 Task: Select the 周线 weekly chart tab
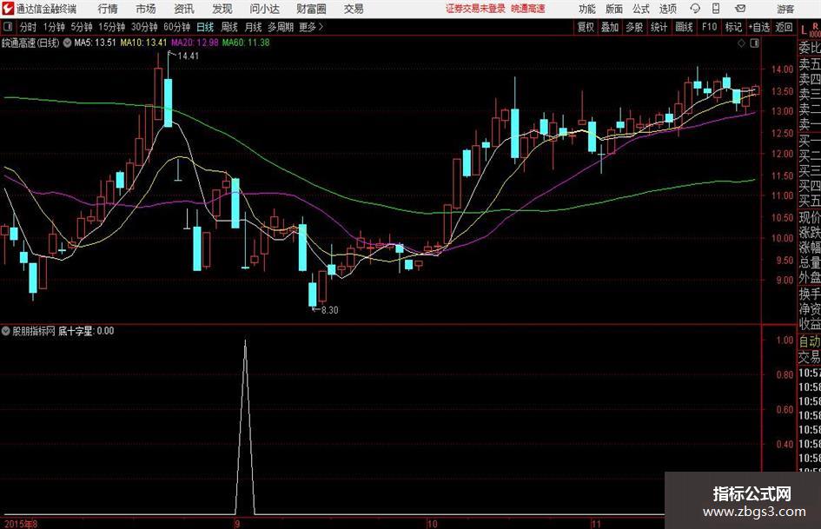point(228,27)
